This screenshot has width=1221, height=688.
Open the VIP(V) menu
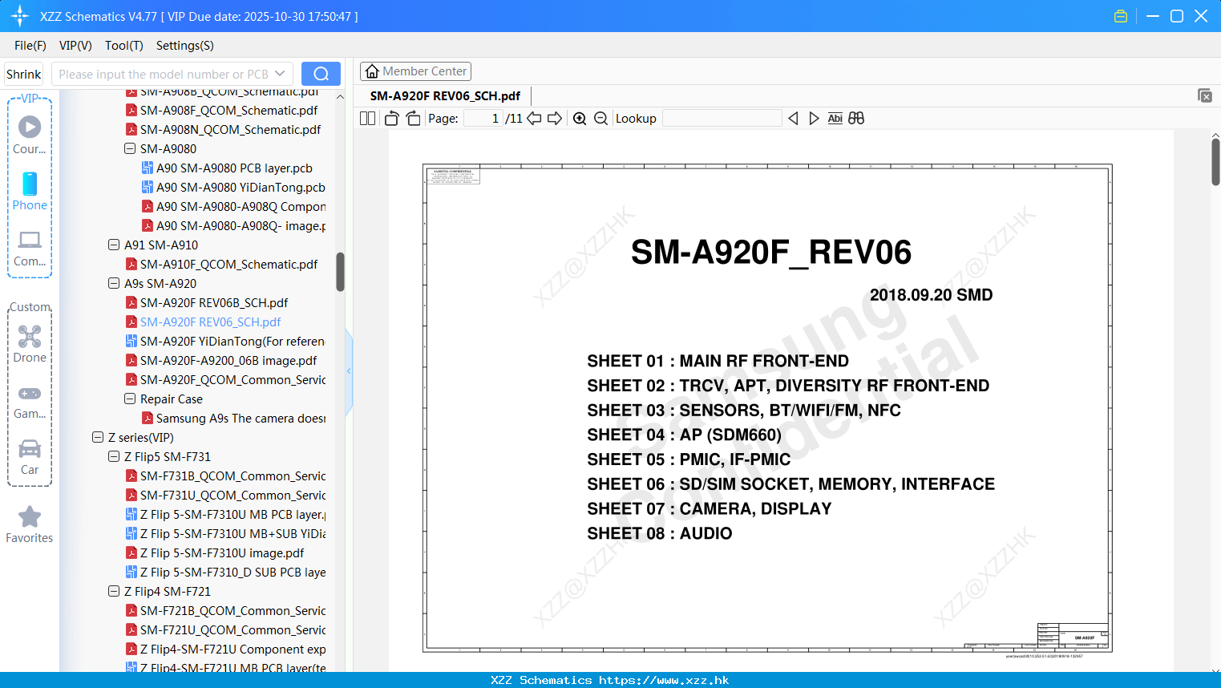point(75,46)
